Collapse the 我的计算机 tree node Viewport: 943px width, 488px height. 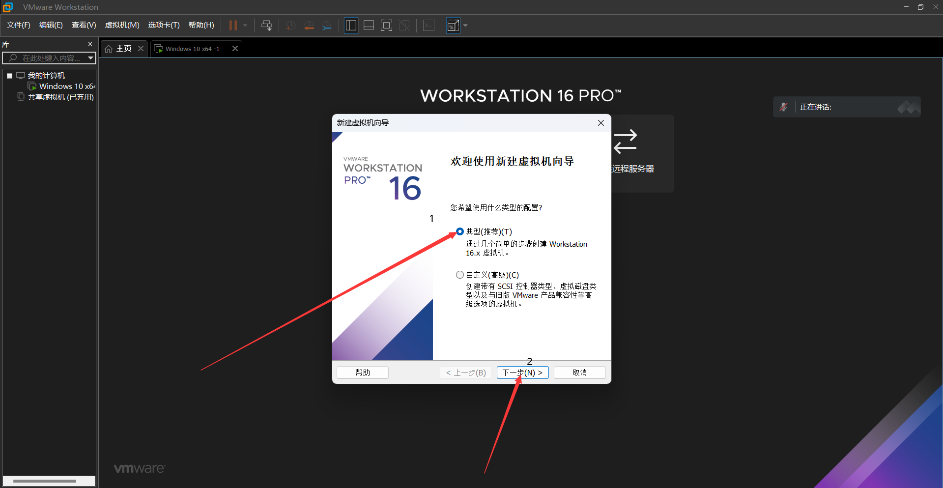pyautogui.click(x=9, y=76)
